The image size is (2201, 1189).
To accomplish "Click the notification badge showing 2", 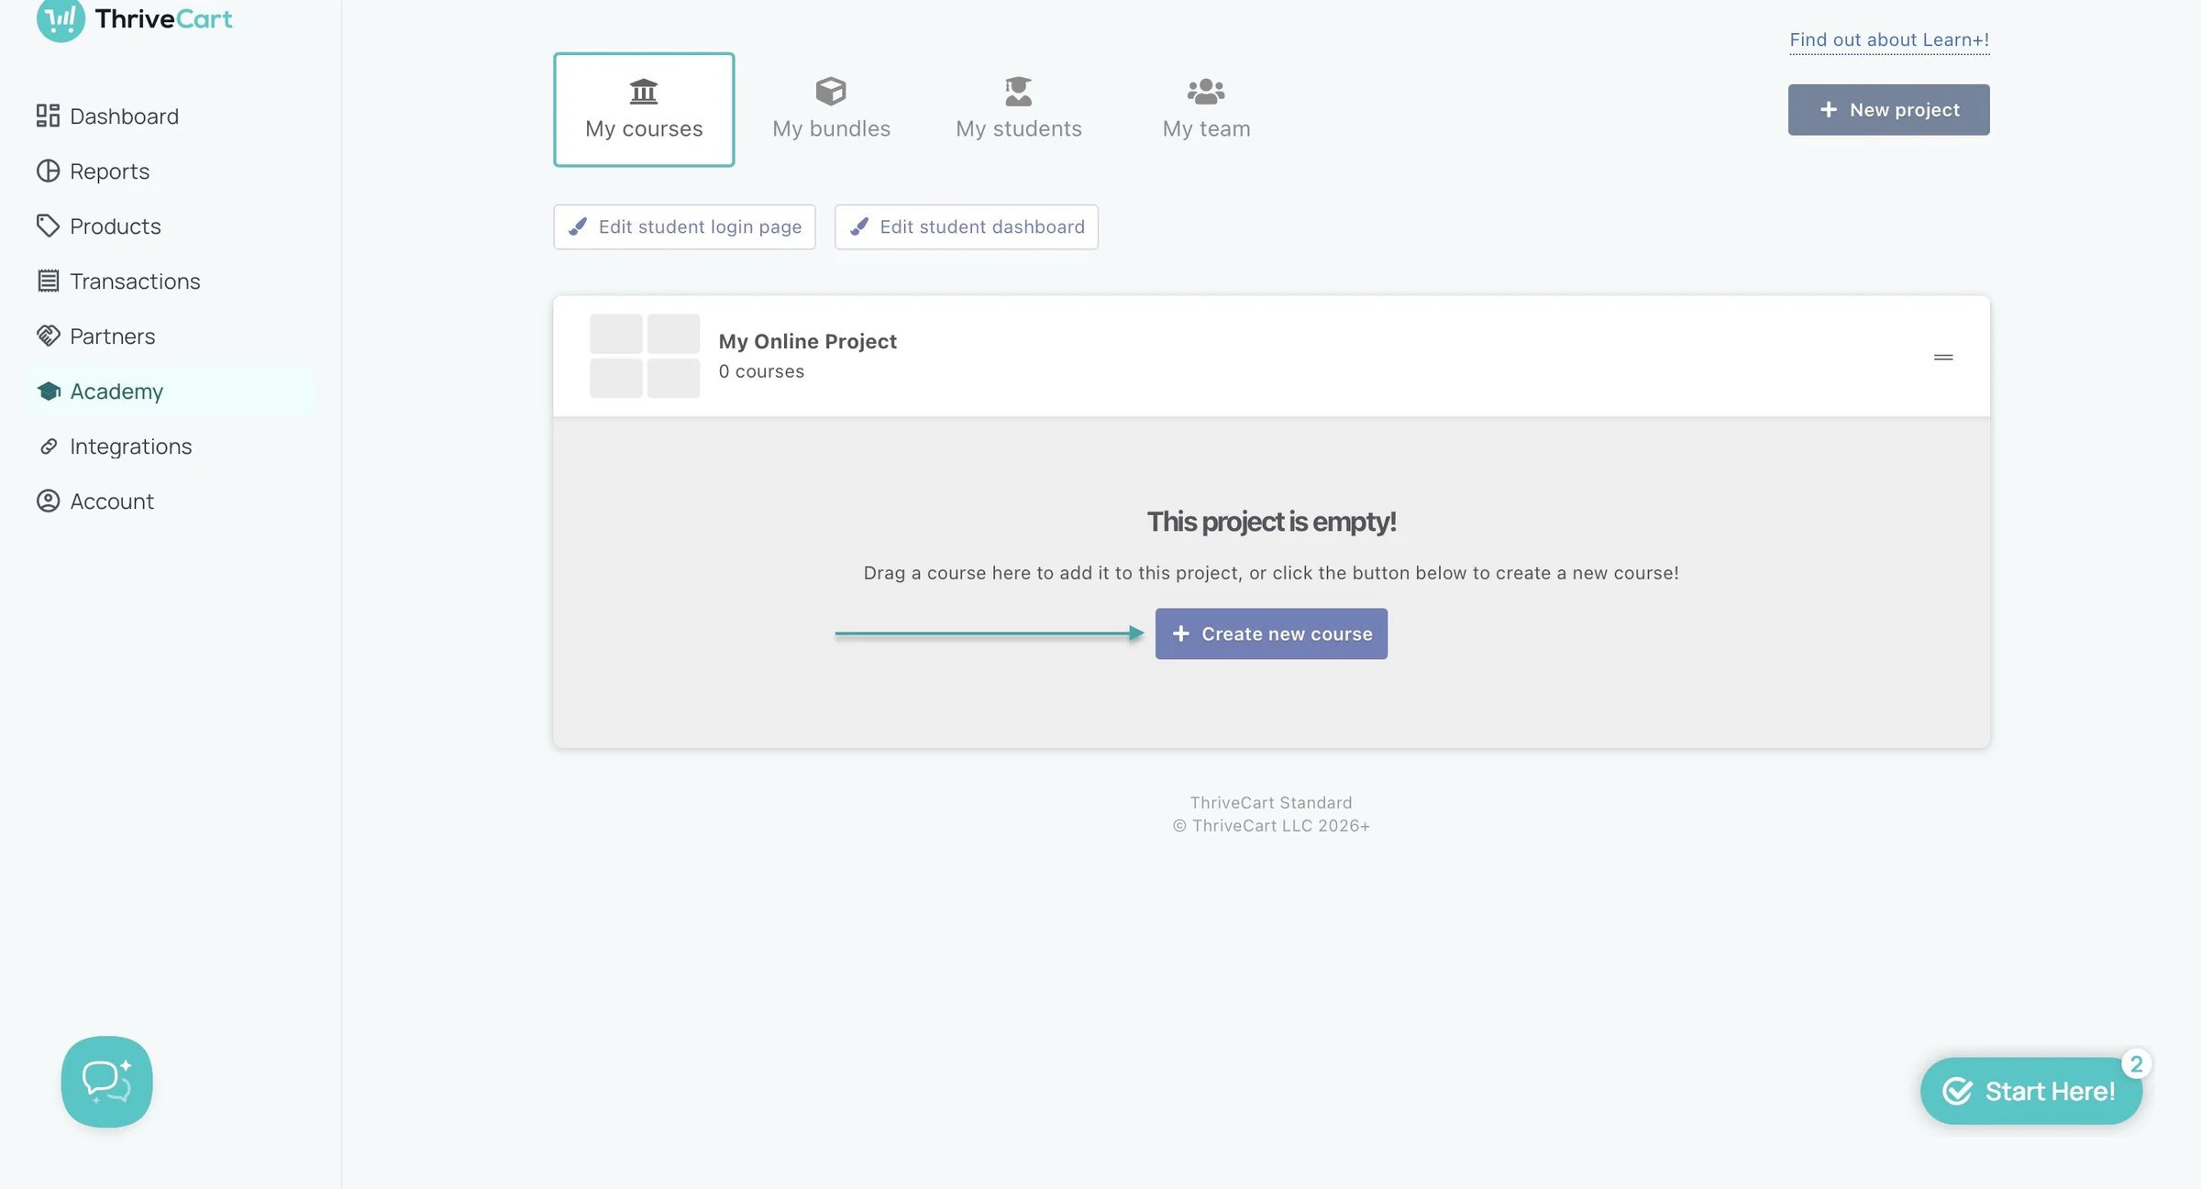I will pyautogui.click(x=2136, y=1064).
